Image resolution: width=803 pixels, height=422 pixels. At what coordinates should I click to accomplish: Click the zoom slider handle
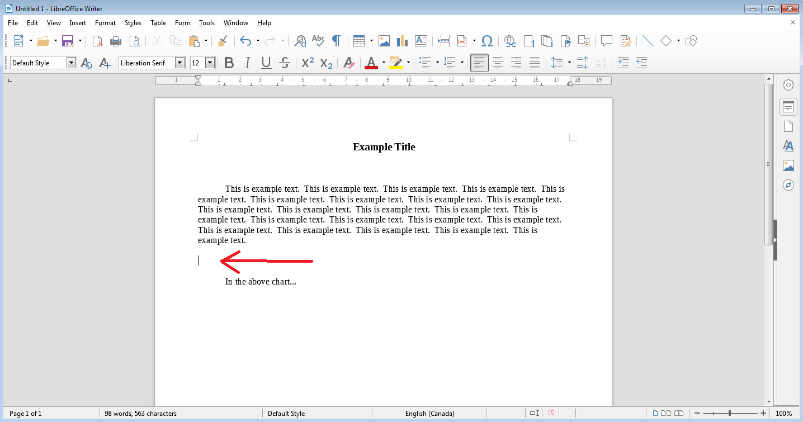730,413
